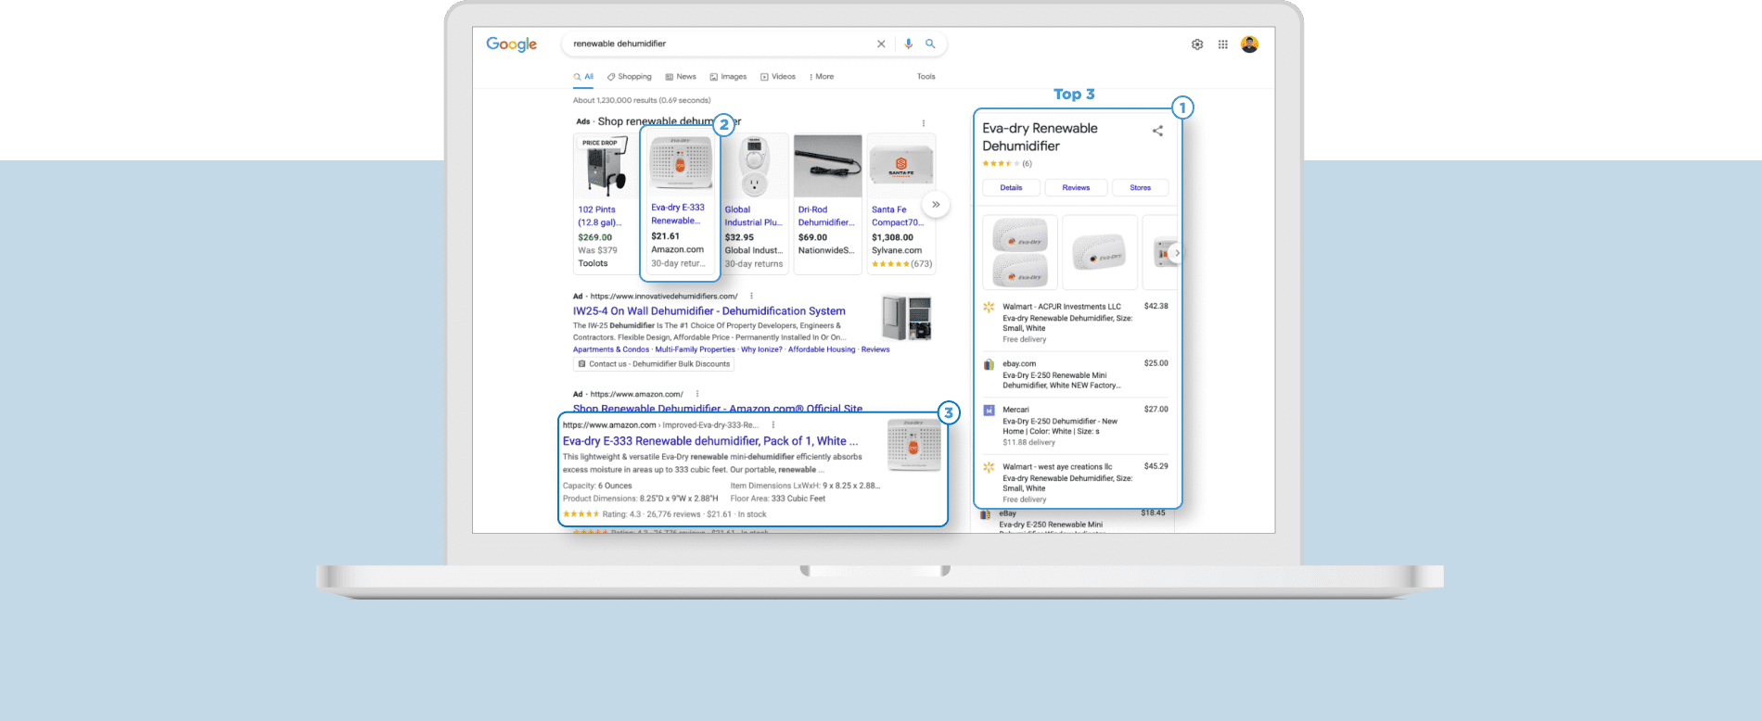This screenshot has height=721, width=1762.
Task: Click the Eva-dry E-333 result thumbnail
Action: [x=913, y=445]
